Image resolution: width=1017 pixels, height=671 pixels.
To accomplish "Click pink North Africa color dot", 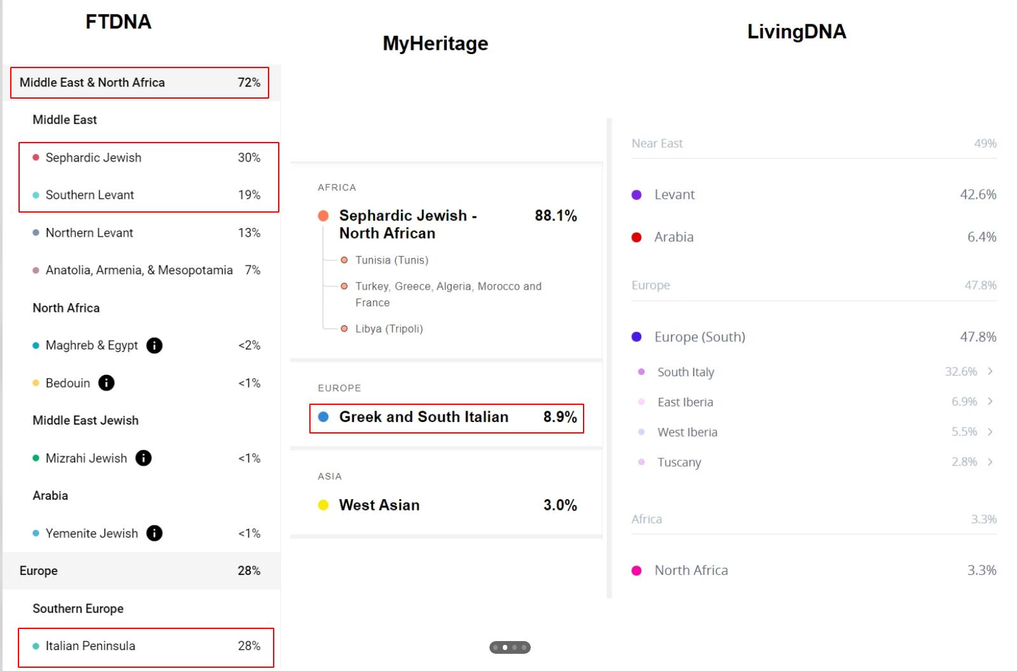I will pyautogui.click(x=636, y=570).
